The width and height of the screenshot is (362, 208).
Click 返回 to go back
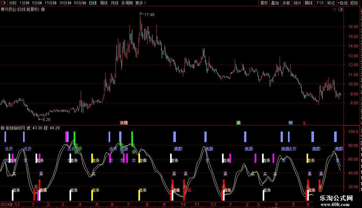coord(354,3)
